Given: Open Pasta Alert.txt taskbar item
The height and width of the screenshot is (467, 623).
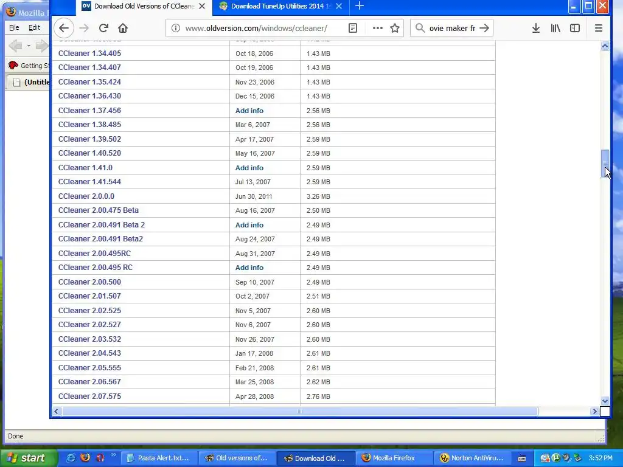Looking at the screenshot, I should [158, 458].
